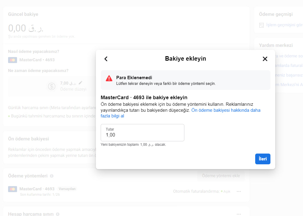Image resolution: width=303 pixels, height=216 pixels.
Task: Click the info icon beside Hesap harcama sınırı
Action: click(x=58, y=214)
